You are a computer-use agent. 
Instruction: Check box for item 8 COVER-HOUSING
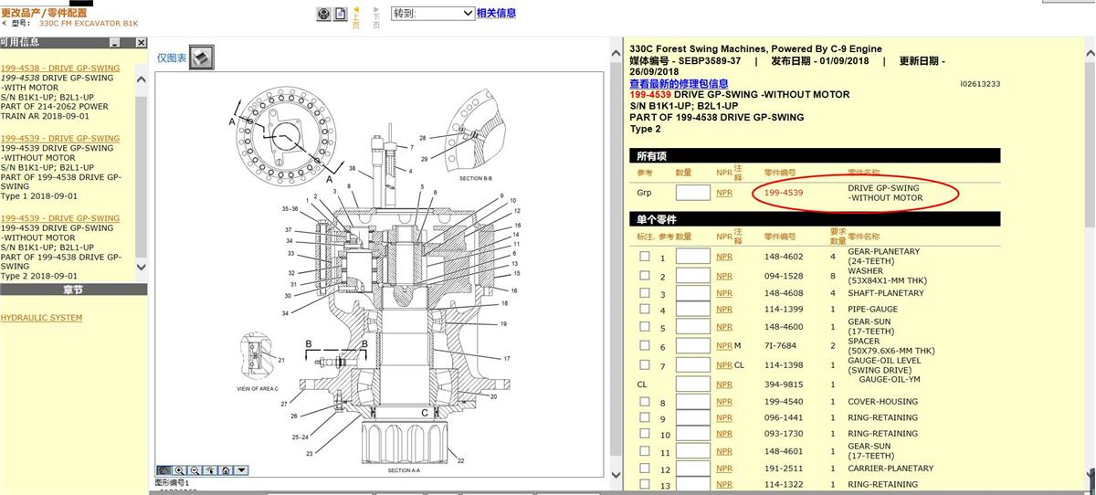645,402
